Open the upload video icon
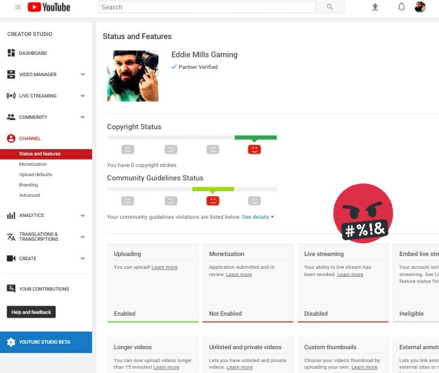This screenshot has width=439, height=373. click(375, 7)
